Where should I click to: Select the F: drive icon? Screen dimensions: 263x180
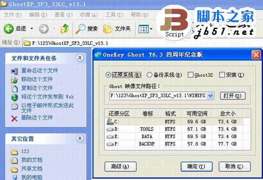[110, 144]
